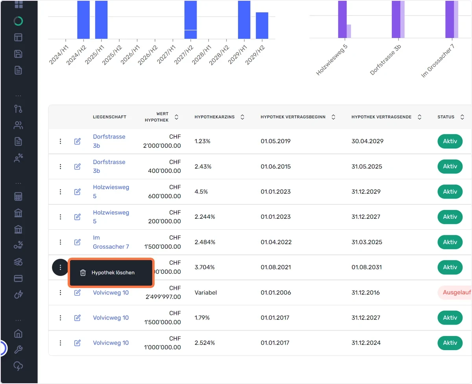Open the credit card icon in sidebar

[x=18, y=278]
